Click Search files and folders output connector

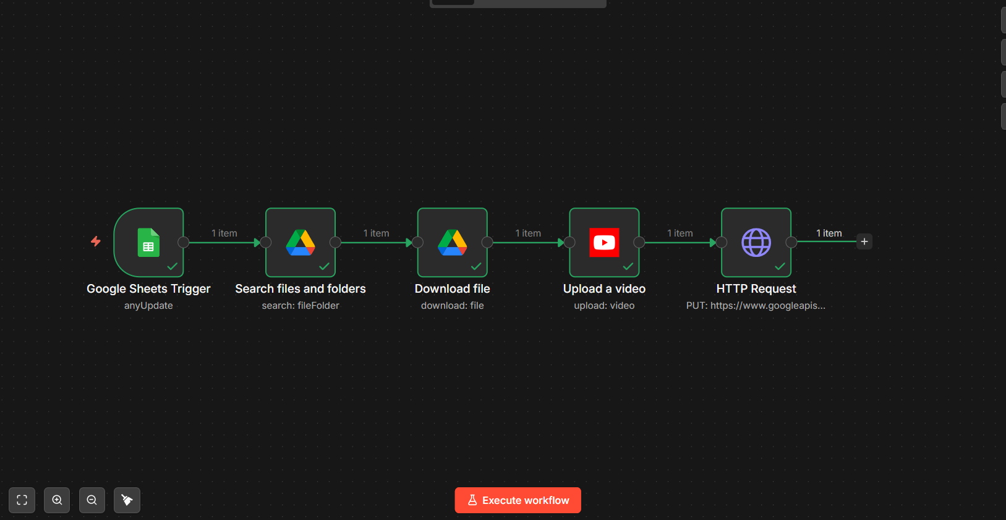point(336,242)
